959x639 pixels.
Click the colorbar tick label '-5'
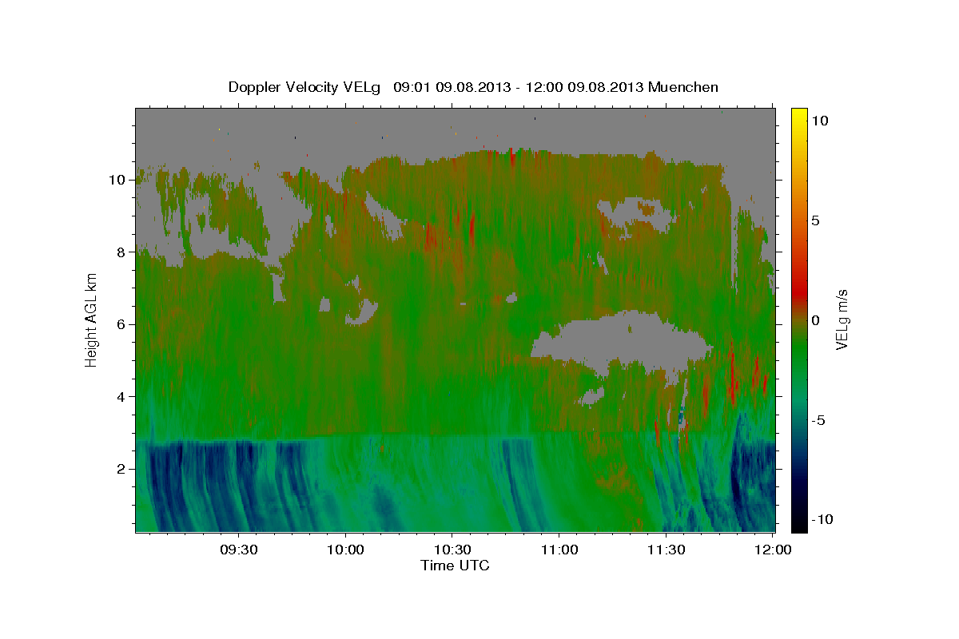pos(818,420)
